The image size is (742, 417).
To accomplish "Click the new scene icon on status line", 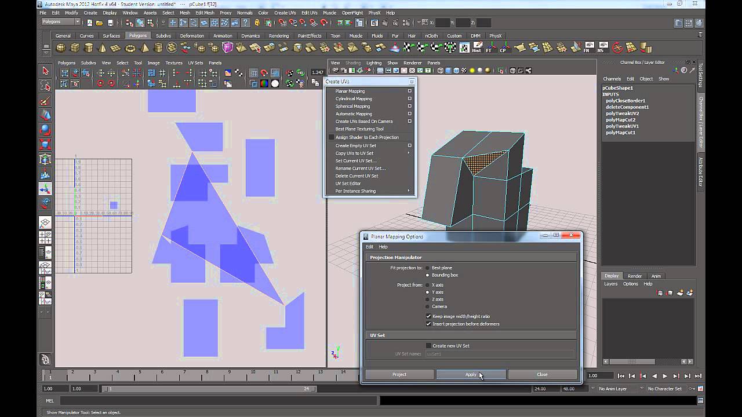I will point(90,23).
